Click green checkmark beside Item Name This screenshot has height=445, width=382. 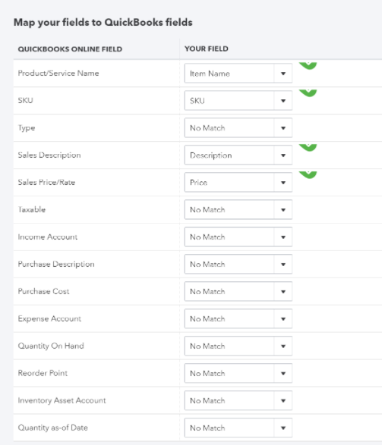click(308, 66)
